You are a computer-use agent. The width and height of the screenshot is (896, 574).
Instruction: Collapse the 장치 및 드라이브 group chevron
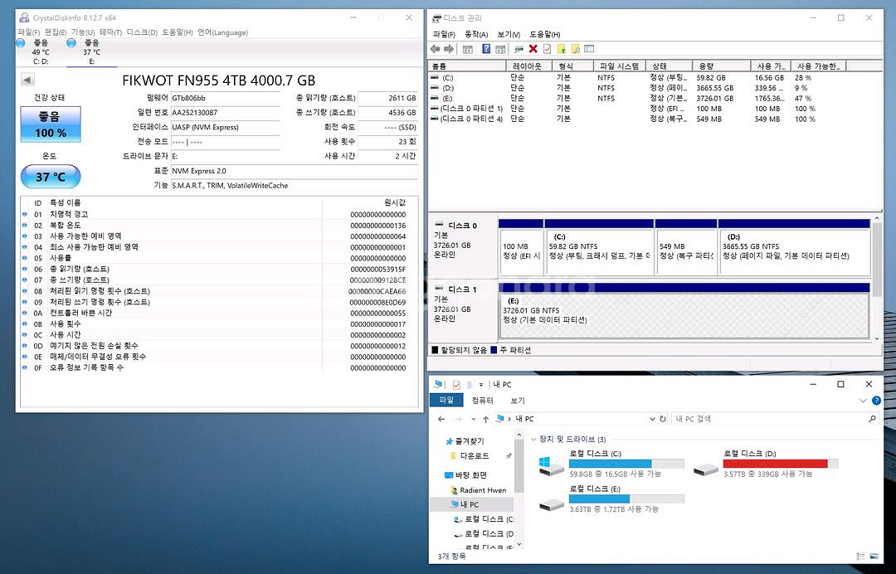click(533, 440)
